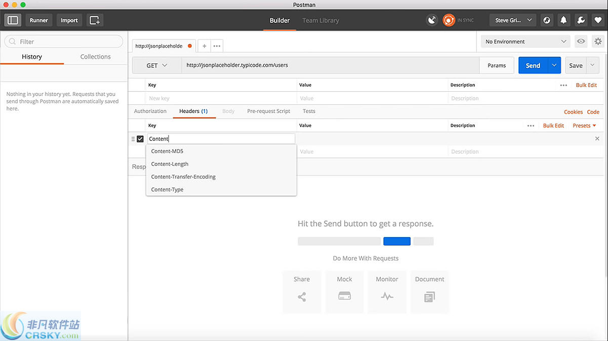The image size is (608, 341).
Task: Open notifications bell icon
Action: click(x=563, y=20)
